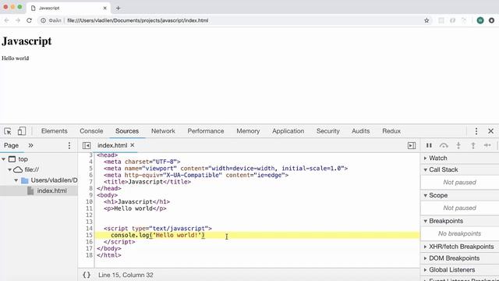Collapse the Breakpoints section
The height and width of the screenshot is (281, 499).
(x=446, y=221)
